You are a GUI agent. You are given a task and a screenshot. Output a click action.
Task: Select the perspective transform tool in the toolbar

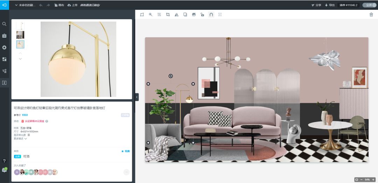pos(142,15)
